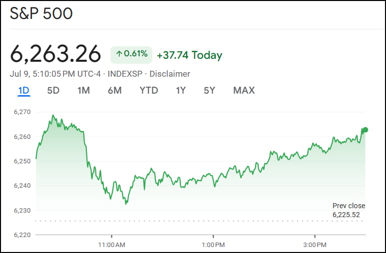This screenshot has height=253, width=386.
Task: Select the YTD range tab
Action: 148,91
